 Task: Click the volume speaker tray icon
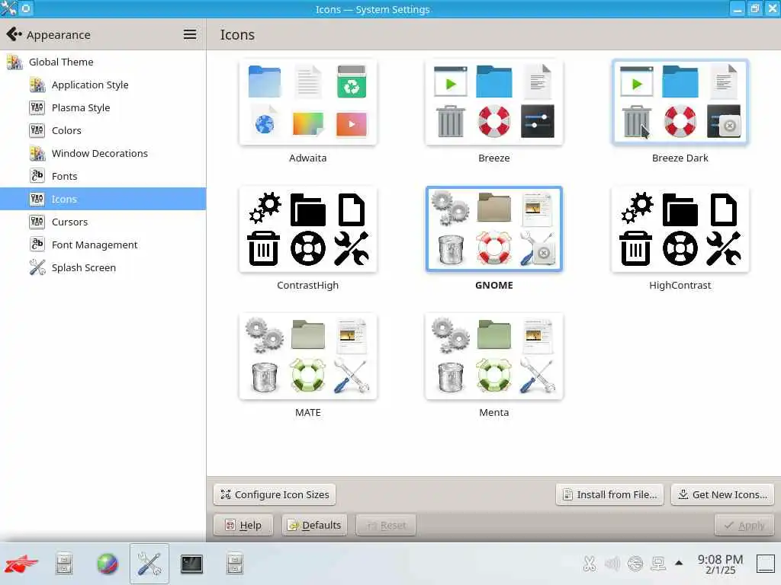[x=612, y=564]
